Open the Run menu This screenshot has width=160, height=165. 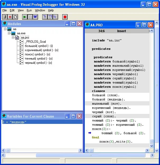coord(29,10)
